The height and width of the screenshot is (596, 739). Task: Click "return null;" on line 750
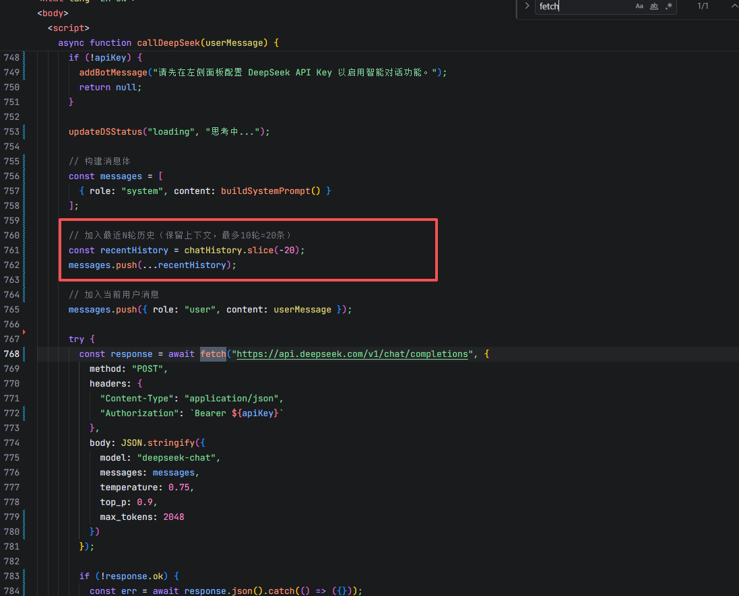(x=110, y=87)
